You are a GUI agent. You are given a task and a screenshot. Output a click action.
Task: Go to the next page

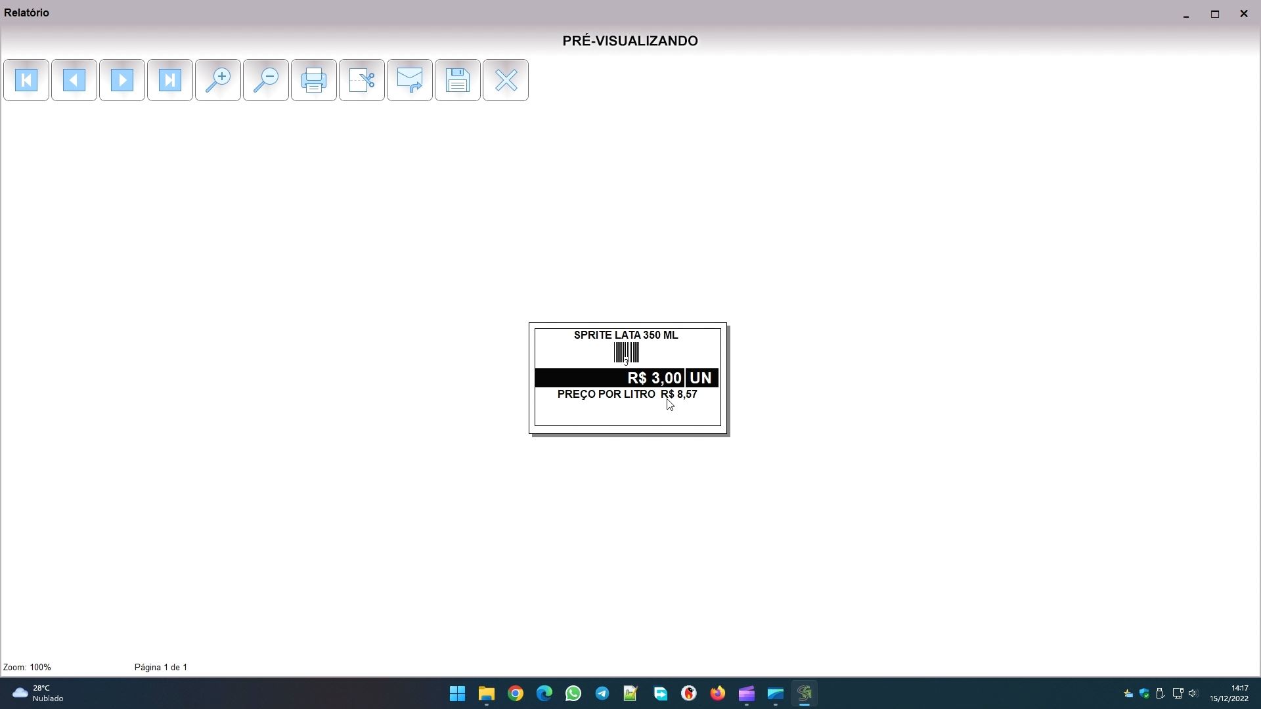[x=122, y=80]
